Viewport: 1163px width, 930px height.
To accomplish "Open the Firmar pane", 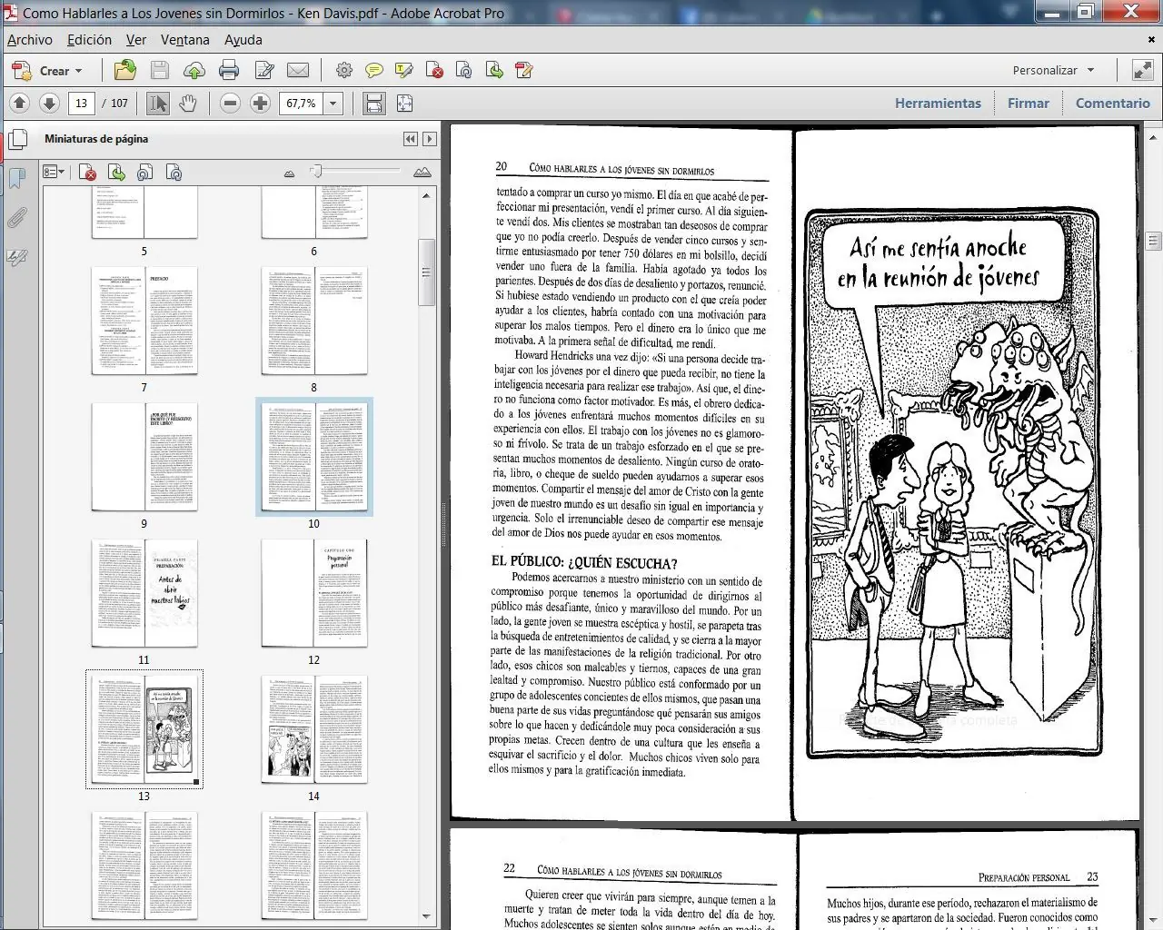I will 1028,104.
